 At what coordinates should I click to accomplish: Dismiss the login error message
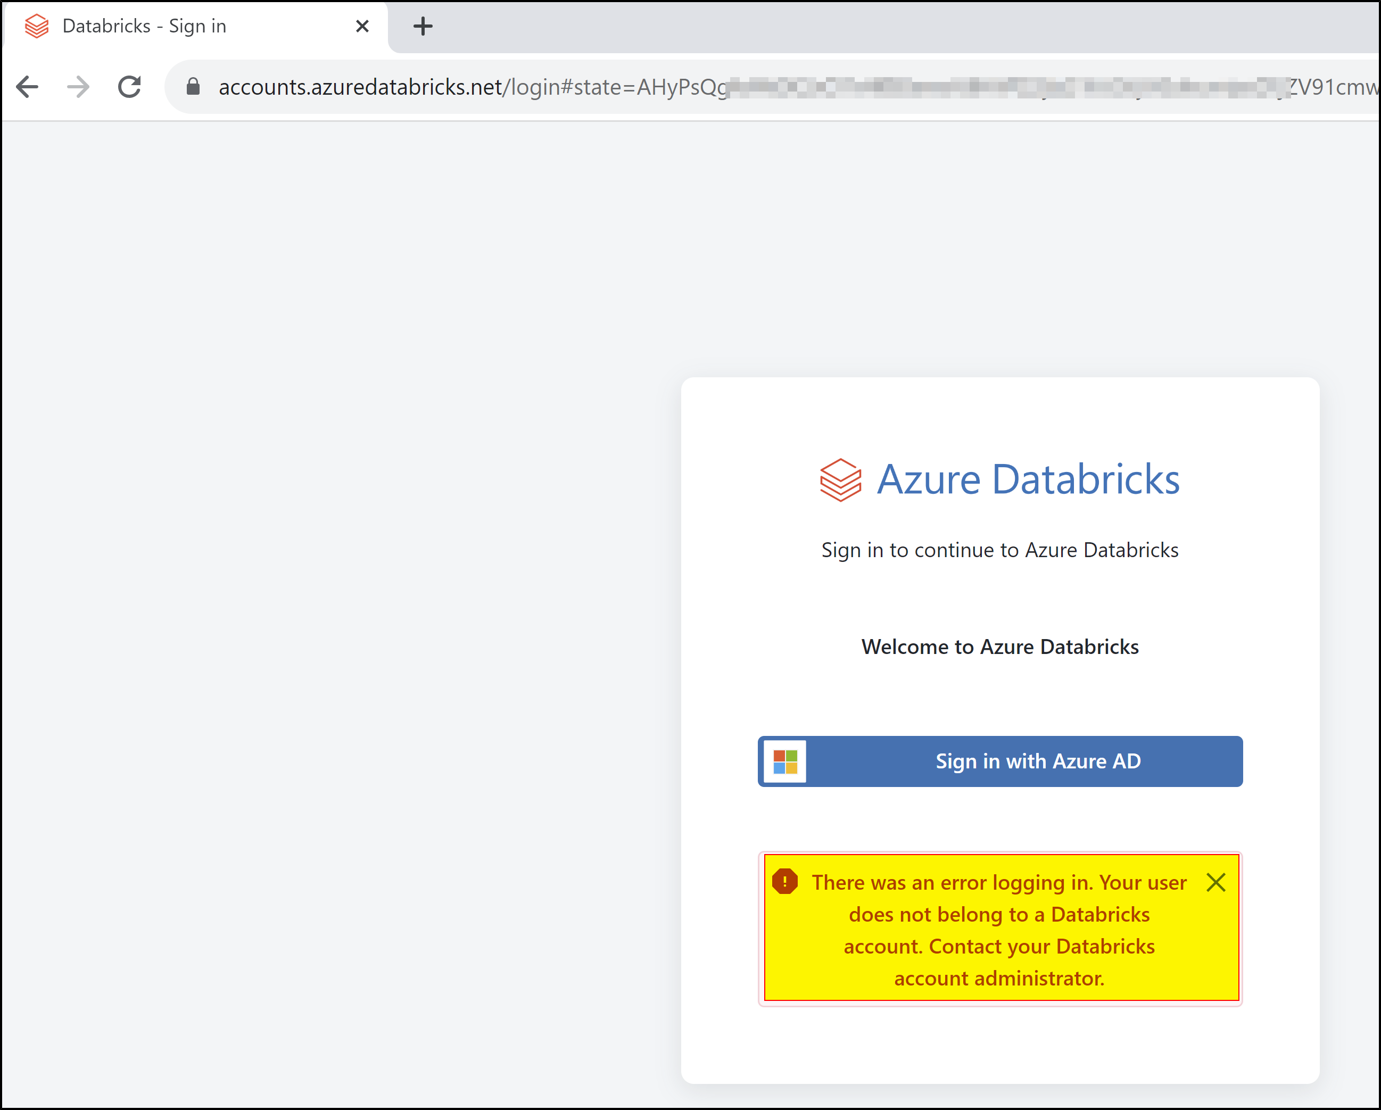coord(1215,883)
